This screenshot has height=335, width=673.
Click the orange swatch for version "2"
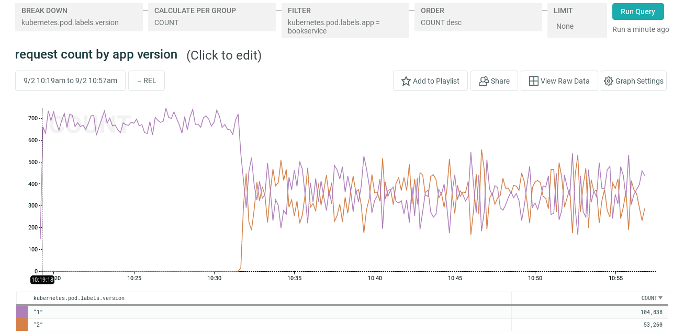(22, 325)
